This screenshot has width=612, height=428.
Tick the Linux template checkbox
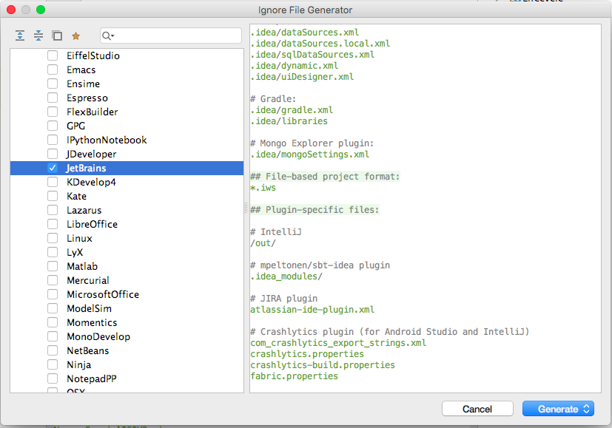(x=53, y=239)
